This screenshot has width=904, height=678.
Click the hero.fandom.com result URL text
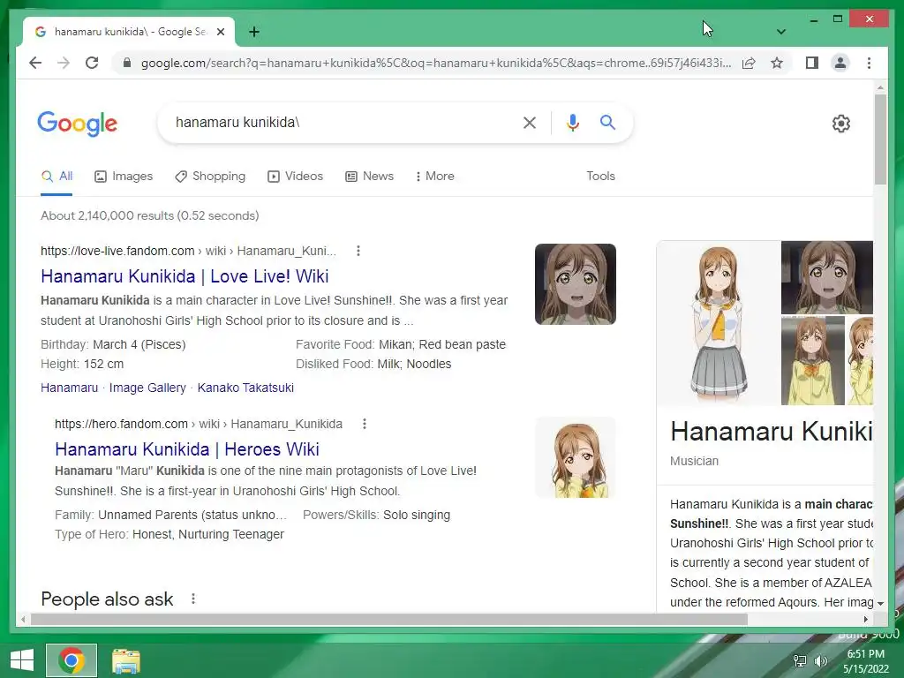pyautogui.click(x=199, y=424)
